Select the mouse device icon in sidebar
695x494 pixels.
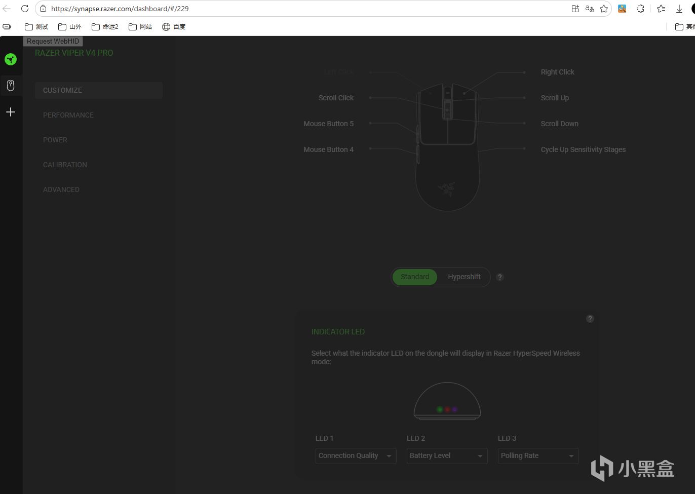pos(11,85)
